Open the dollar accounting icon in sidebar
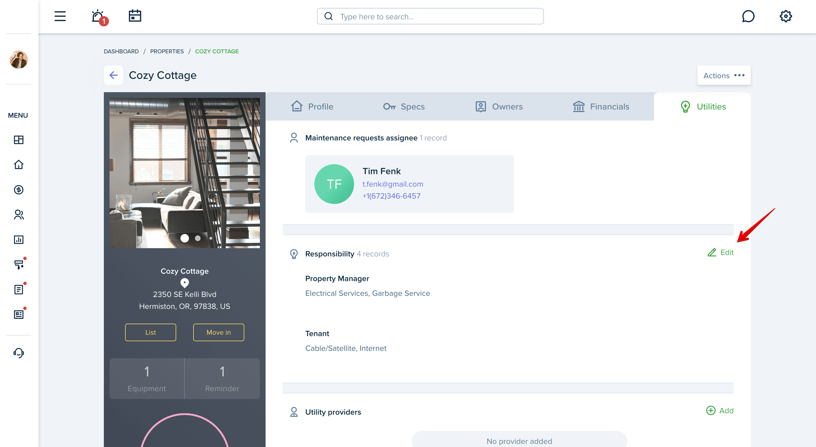 click(x=19, y=190)
